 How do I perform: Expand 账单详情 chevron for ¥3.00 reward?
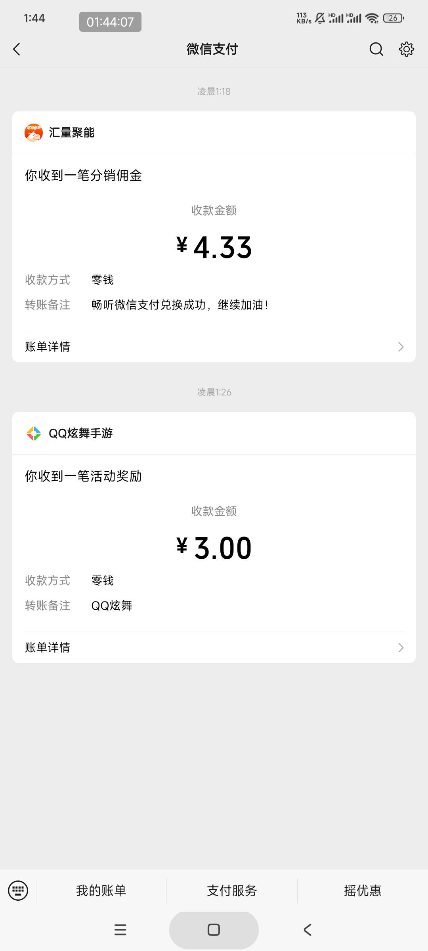[401, 647]
